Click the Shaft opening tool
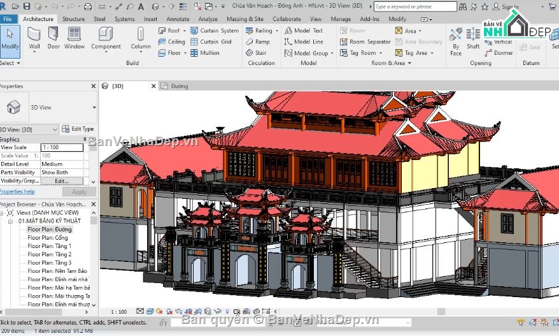The height and width of the screenshot is (336, 559). (473, 38)
